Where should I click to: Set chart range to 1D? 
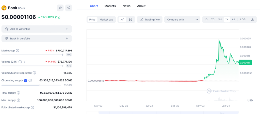(206, 19)
